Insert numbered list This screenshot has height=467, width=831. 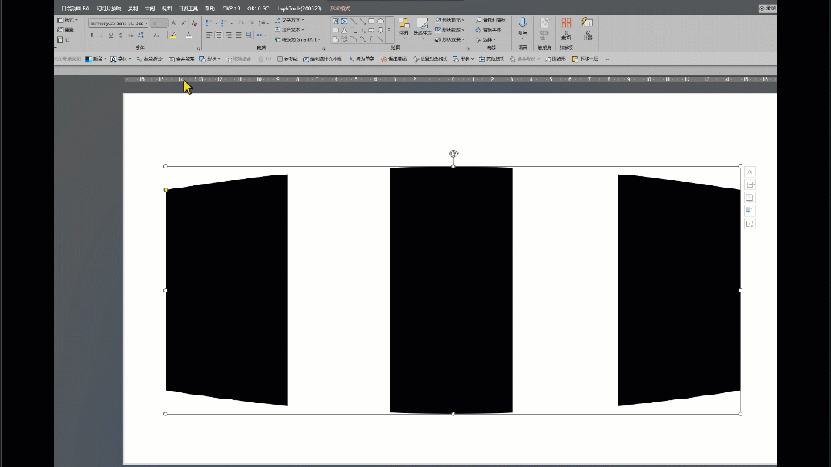pos(226,23)
